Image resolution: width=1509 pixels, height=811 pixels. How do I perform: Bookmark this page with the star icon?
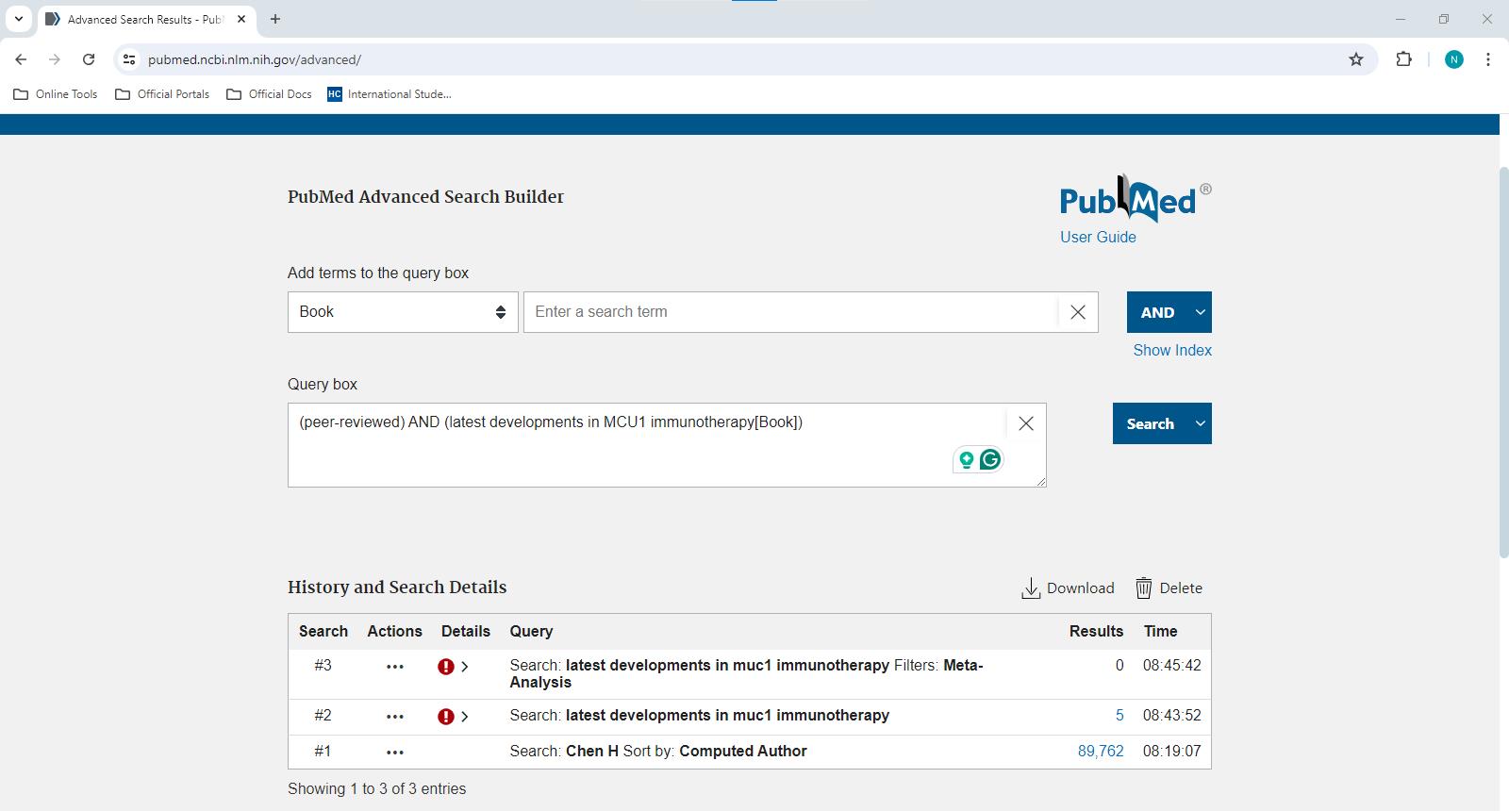[x=1356, y=59]
